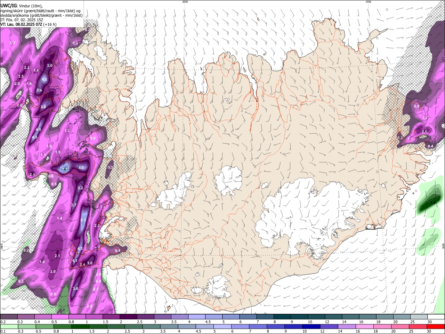The image size is (445, 334).
Task: Click lower legend darkest green swatch starting at 1
Action: point(80,326)
